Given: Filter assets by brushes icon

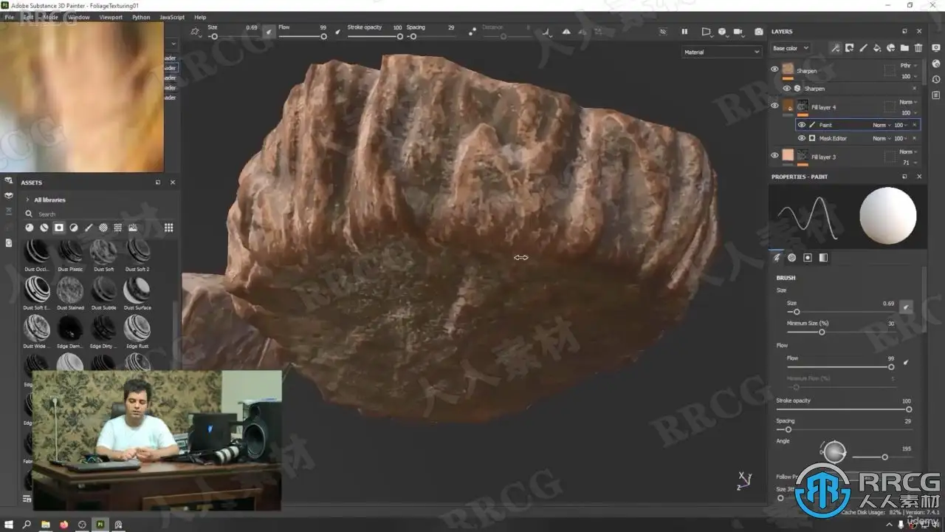Looking at the screenshot, I should pos(89,228).
